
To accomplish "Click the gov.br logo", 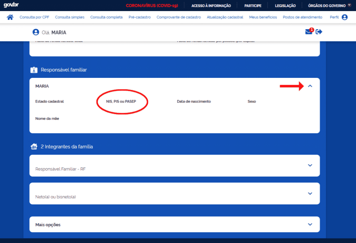I will (11, 5).
